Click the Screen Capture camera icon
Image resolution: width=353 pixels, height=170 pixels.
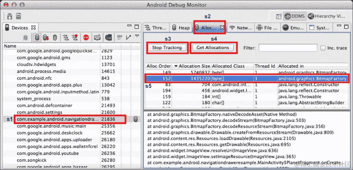click(x=97, y=37)
